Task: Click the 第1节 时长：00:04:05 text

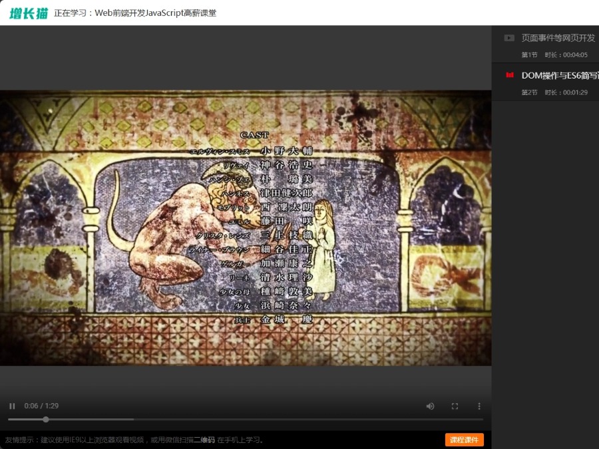Action: pyautogui.click(x=554, y=55)
